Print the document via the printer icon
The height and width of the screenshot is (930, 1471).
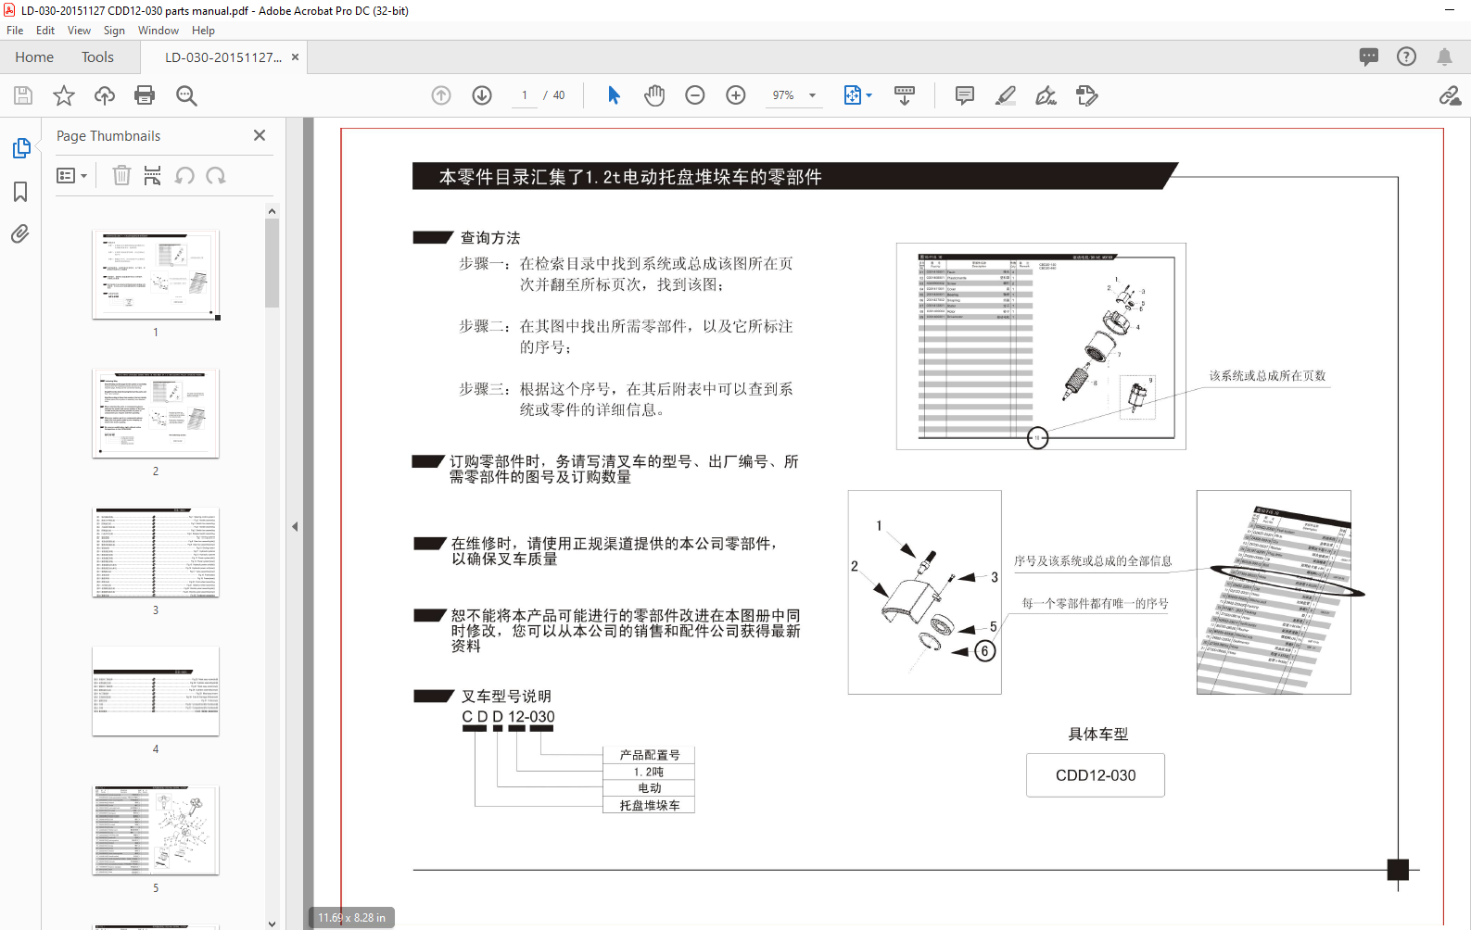(145, 95)
